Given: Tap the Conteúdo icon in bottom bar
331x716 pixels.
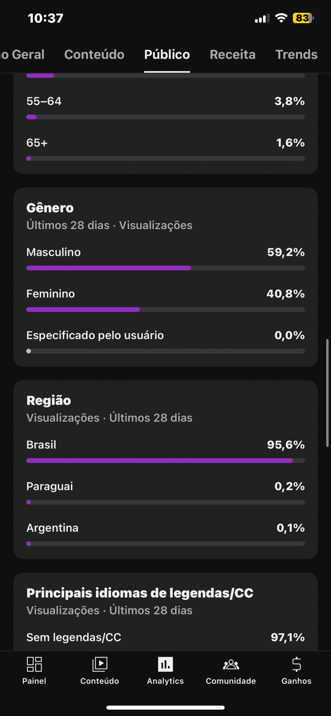Looking at the screenshot, I should pos(100,665).
